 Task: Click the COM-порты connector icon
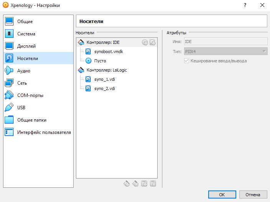[9, 95]
